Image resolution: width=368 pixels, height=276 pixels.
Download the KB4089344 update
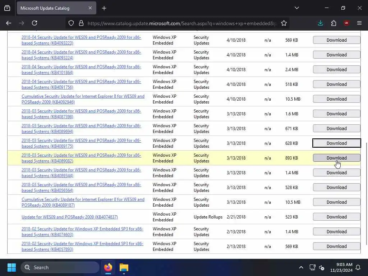(x=336, y=173)
